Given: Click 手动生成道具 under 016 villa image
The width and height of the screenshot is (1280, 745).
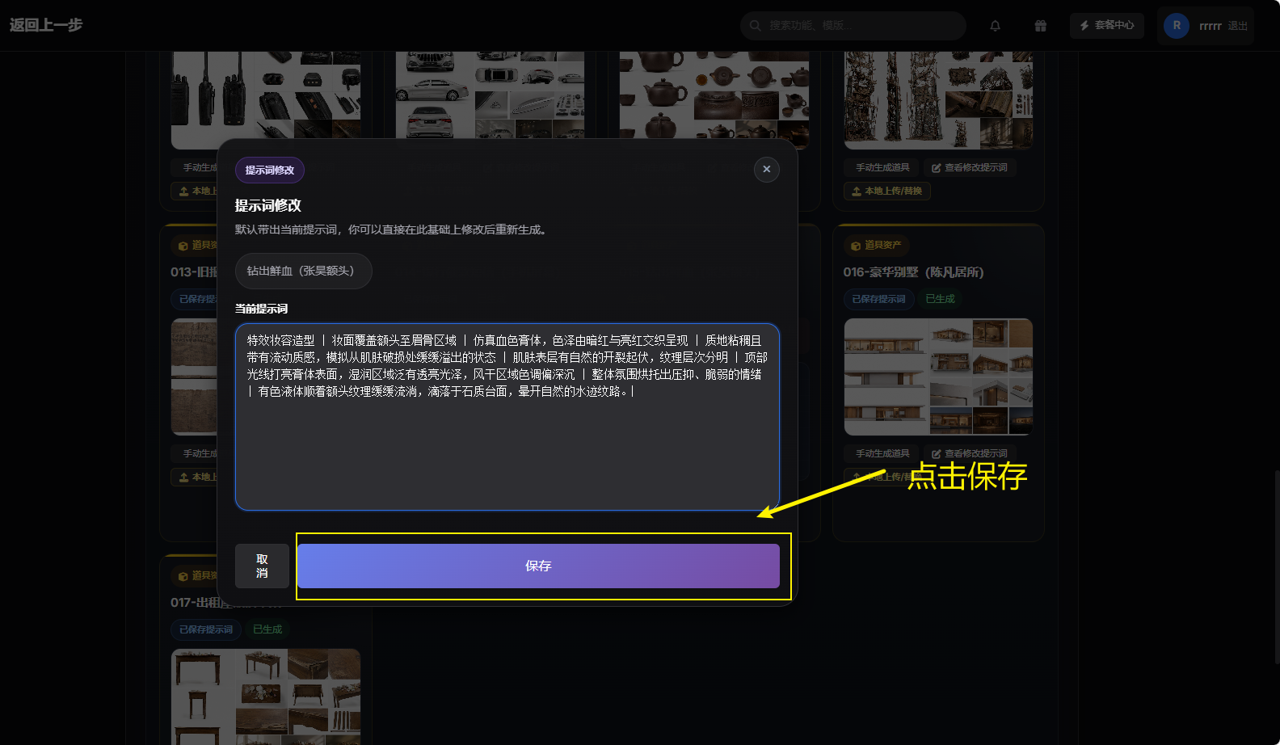Looking at the screenshot, I should (x=882, y=453).
